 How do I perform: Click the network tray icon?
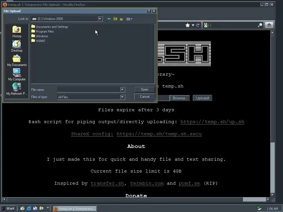click(x=260, y=209)
